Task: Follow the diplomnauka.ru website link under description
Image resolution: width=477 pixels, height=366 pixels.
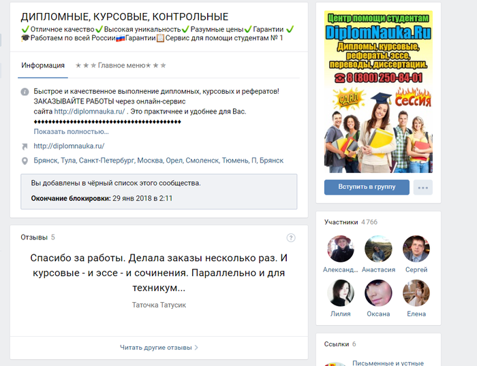Action: (68, 146)
